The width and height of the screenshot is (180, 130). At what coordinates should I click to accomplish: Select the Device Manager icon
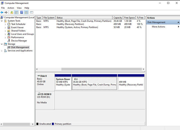click(9, 41)
